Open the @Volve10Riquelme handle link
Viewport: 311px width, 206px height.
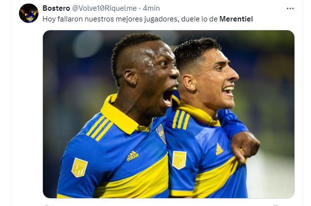click(x=104, y=8)
